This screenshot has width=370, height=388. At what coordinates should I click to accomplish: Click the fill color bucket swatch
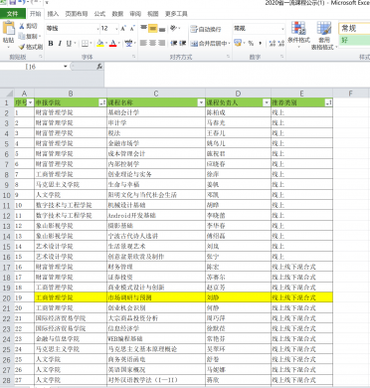(99, 44)
